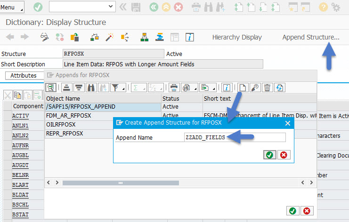Expand the Menu dropdown
Screen dimensions: 349x222
coord(14,8)
